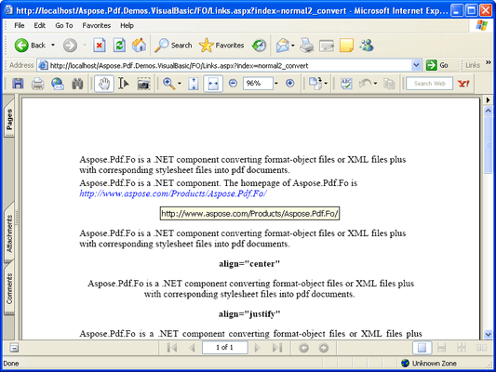Click the zoom out minus button
This screenshot has height=372, width=496.
[234, 84]
